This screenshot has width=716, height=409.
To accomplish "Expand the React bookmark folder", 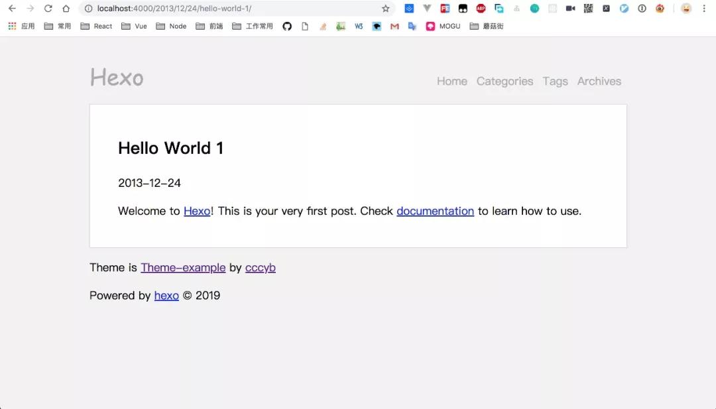I will coord(96,26).
